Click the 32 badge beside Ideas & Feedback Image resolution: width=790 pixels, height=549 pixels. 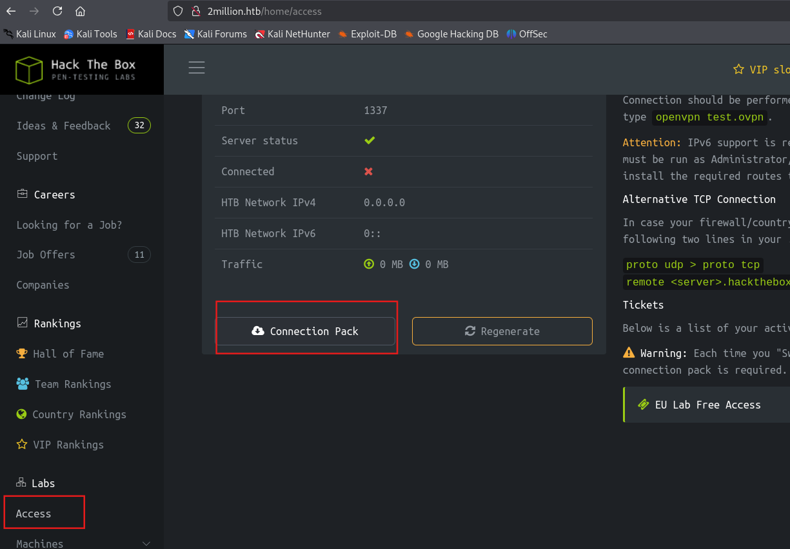(x=139, y=126)
